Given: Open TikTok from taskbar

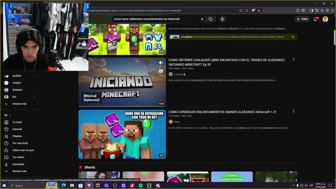Looking at the screenshot, I should (132, 186).
